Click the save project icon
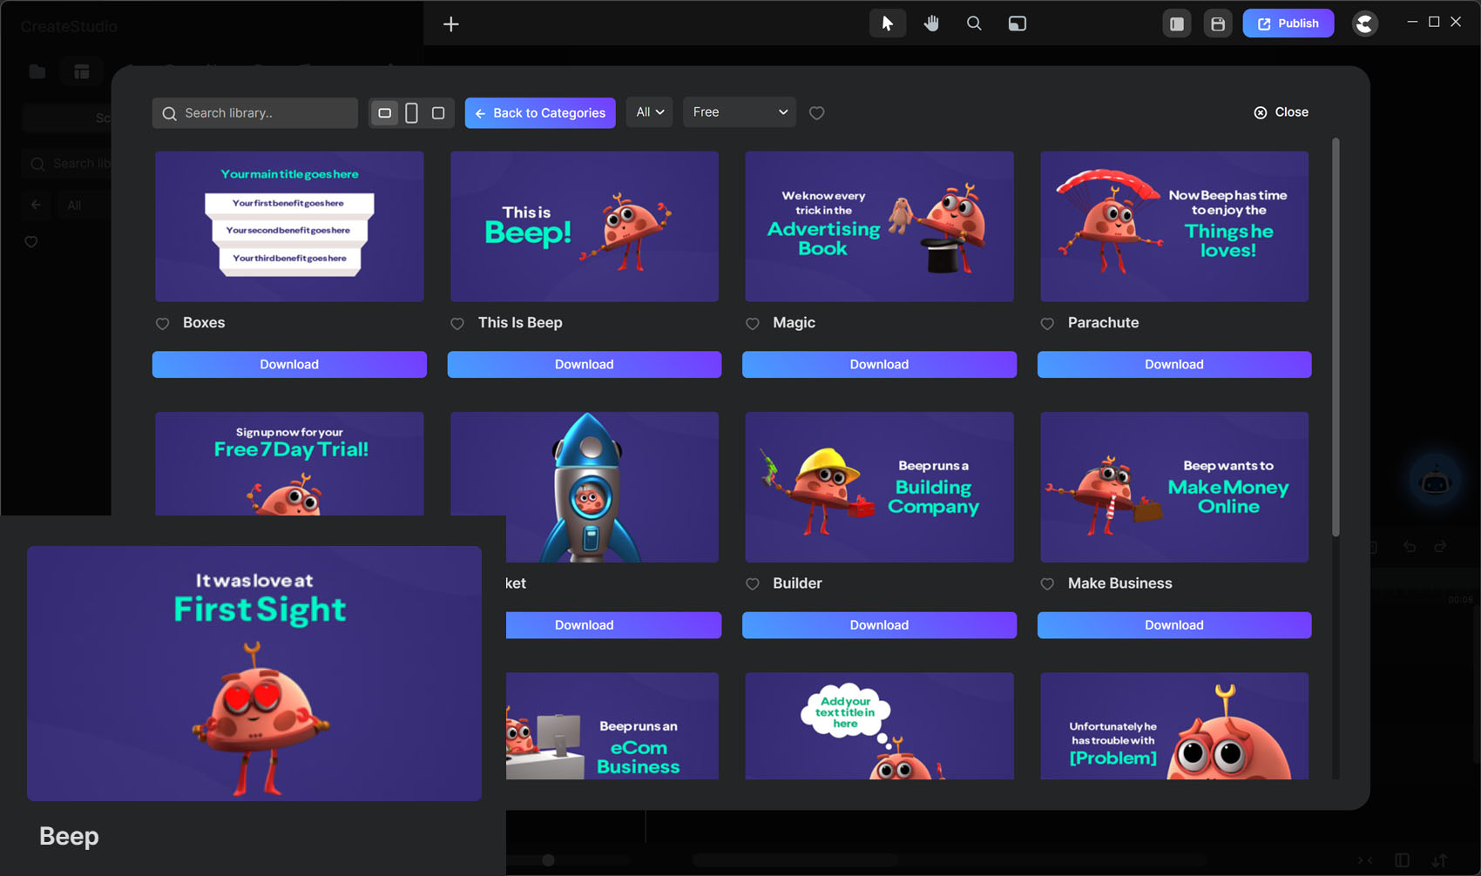Viewport: 1481px width, 876px height. click(x=1217, y=24)
